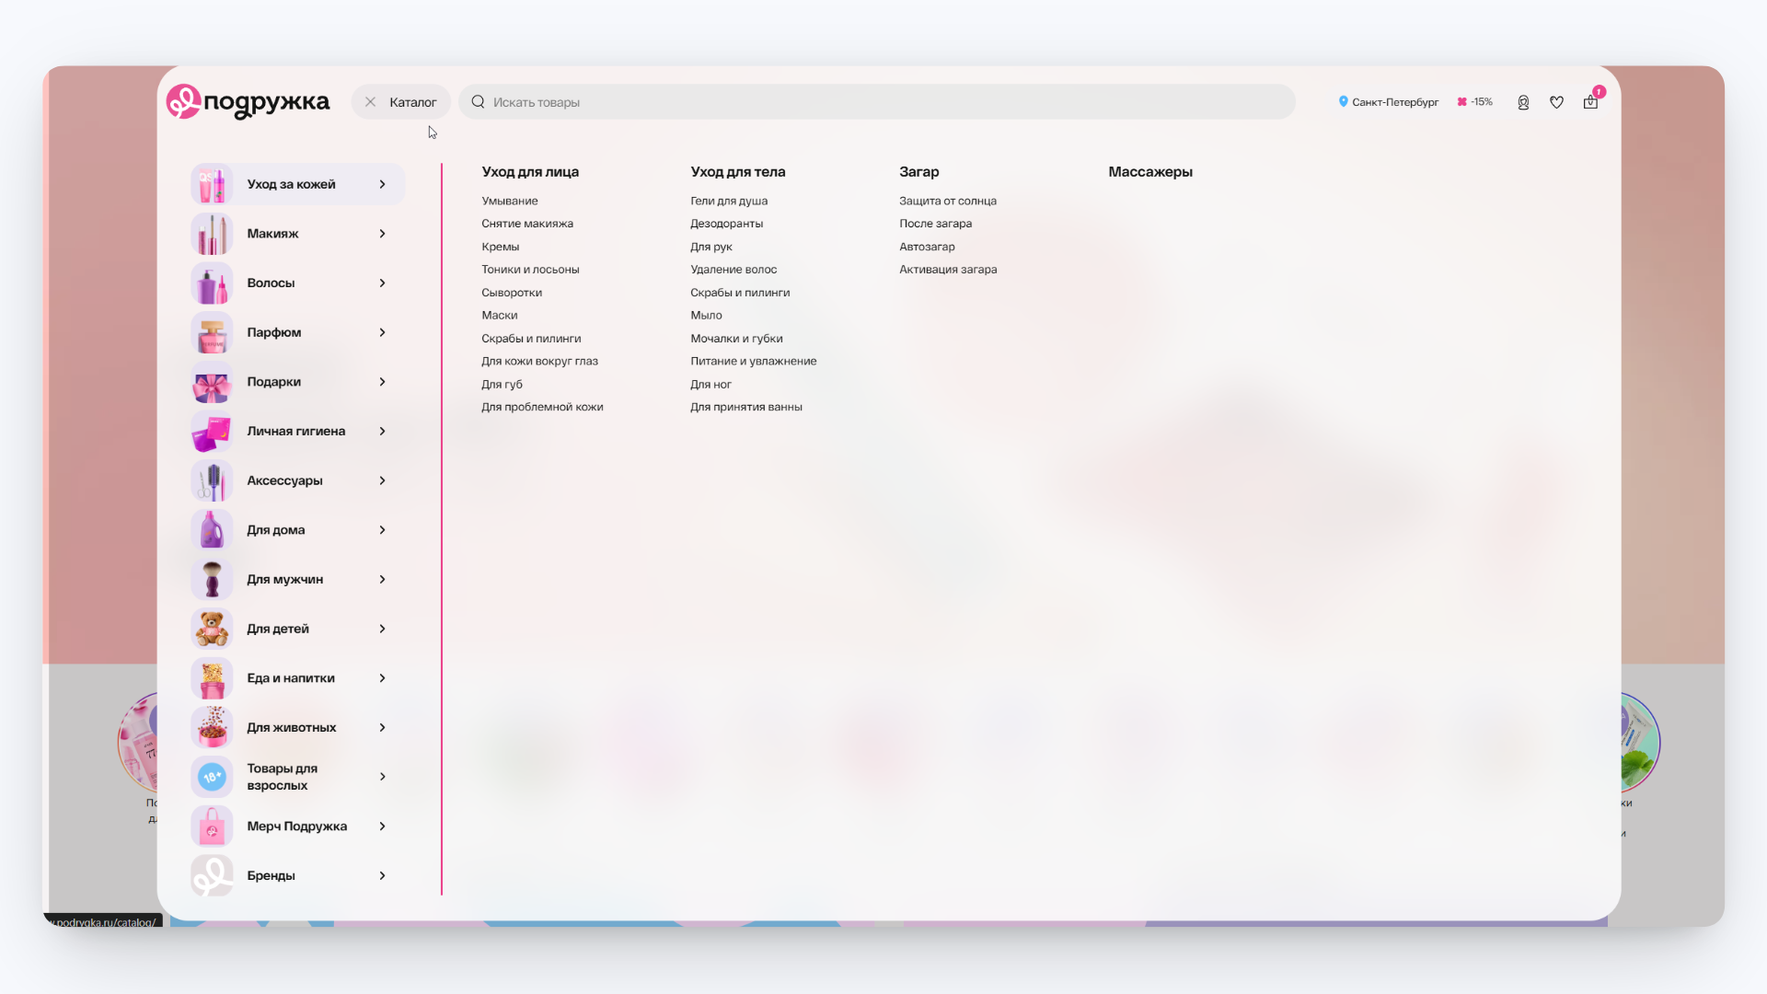Expand Волосы category chevron

point(382,283)
